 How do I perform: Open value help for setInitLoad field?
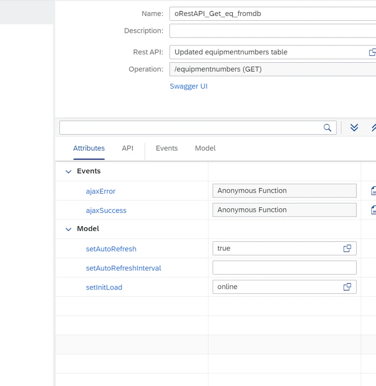(x=347, y=287)
